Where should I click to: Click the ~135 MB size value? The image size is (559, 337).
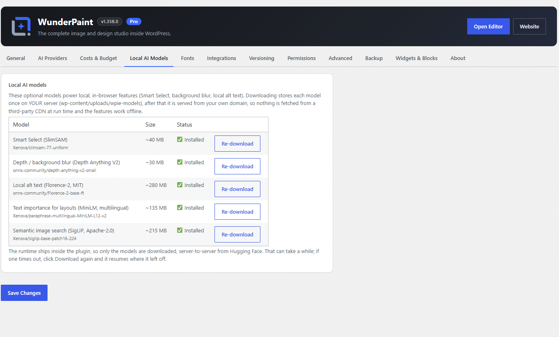click(156, 208)
